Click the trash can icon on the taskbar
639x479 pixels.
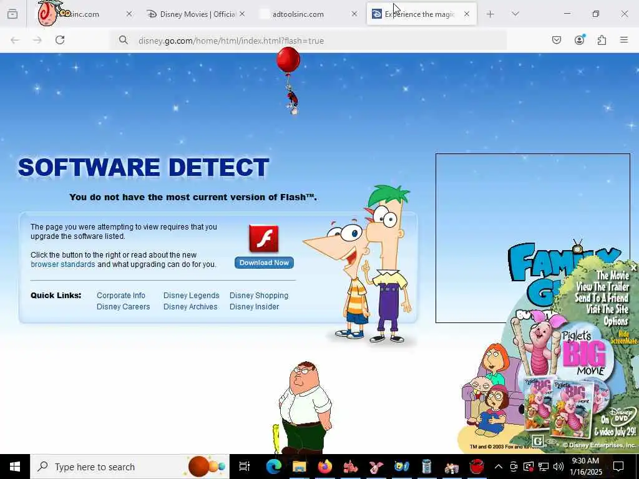point(427,467)
